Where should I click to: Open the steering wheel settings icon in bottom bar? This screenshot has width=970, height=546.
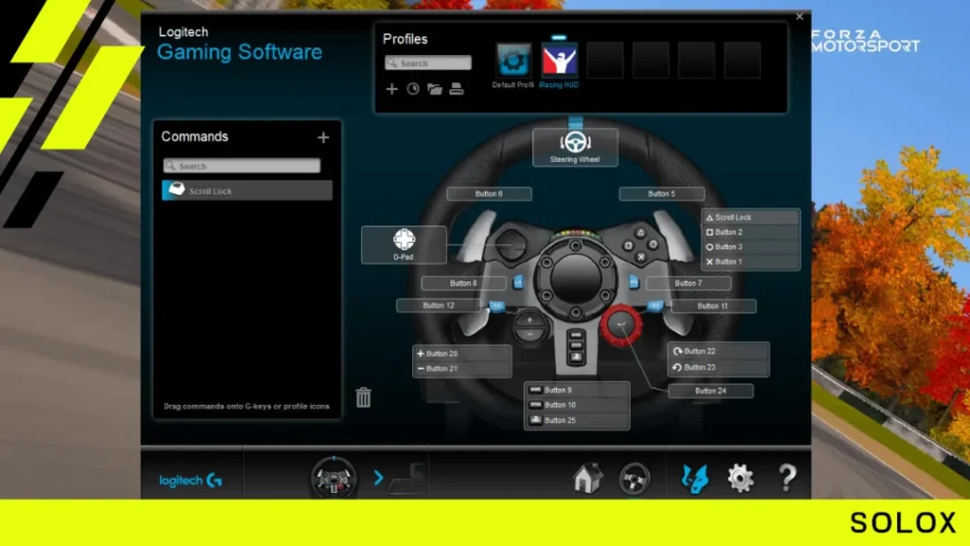tap(634, 479)
